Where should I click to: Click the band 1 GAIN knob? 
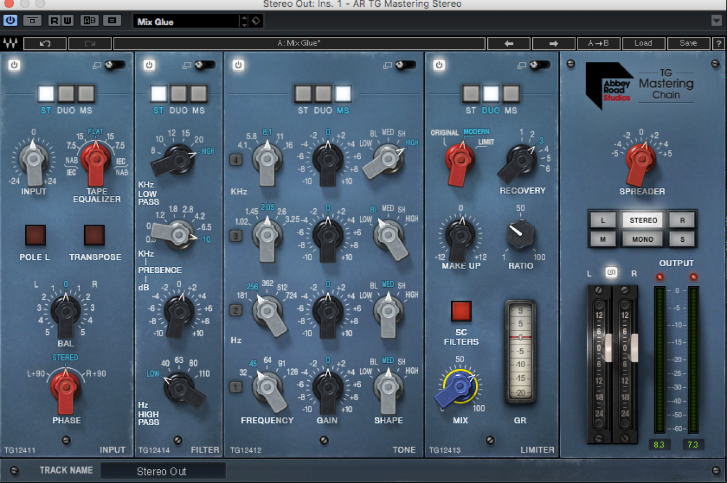[x=327, y=388]
